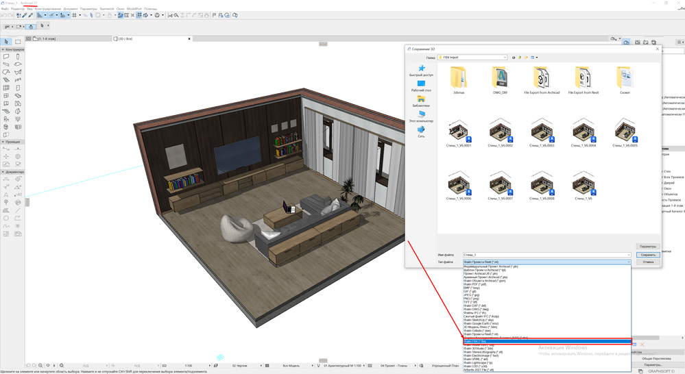Pick the Wall tool in Конструирование panel

[6, 57]
